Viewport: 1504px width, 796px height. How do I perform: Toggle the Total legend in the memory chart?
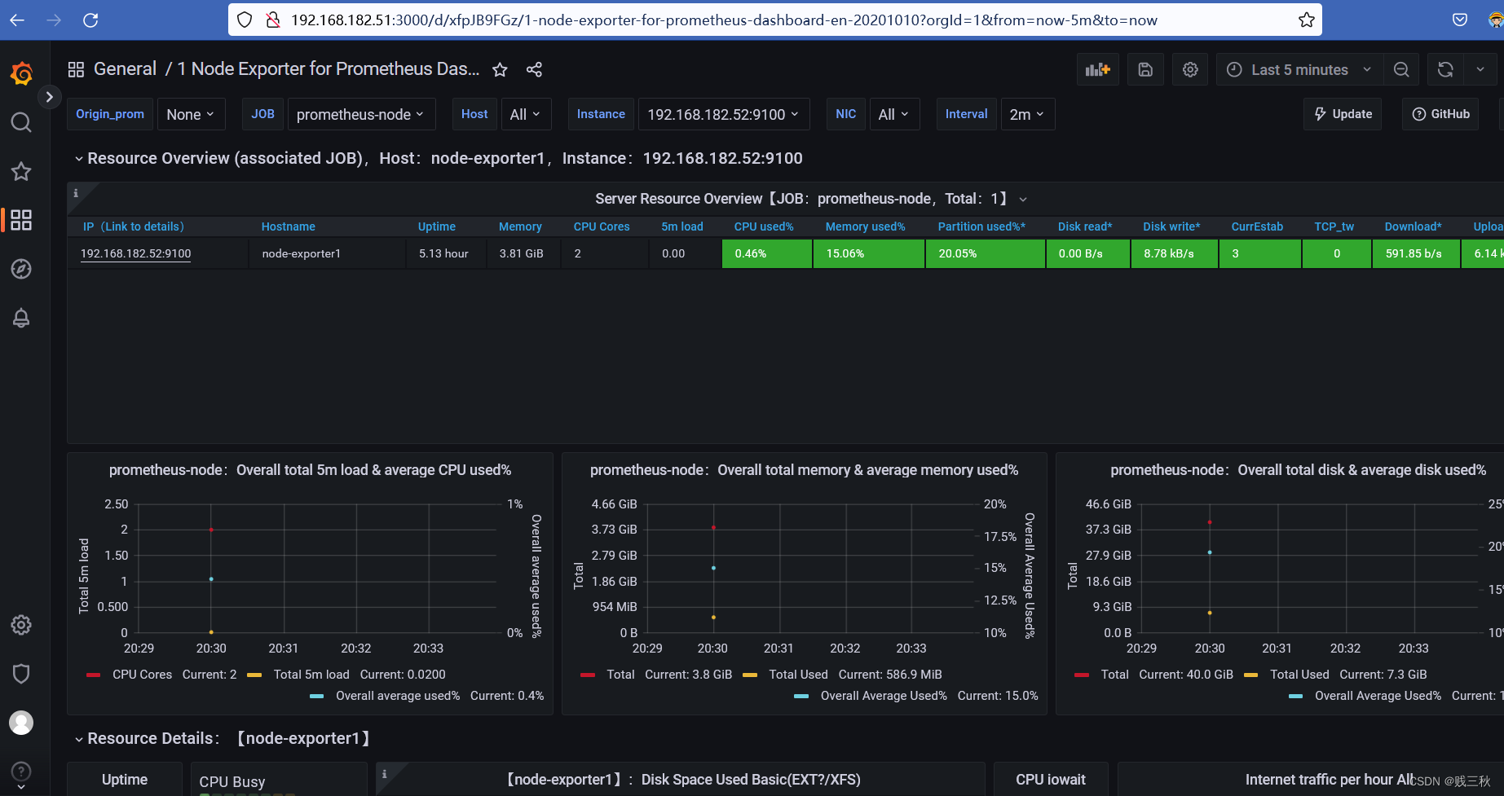click(x=620, y=674)
